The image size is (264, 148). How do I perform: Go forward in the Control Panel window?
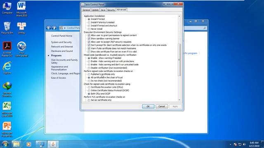[54, 28]
